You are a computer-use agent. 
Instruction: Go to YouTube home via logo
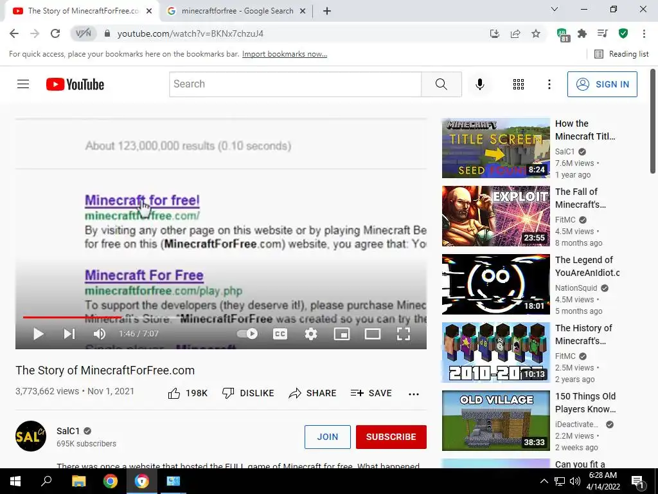tap(75, 84)
